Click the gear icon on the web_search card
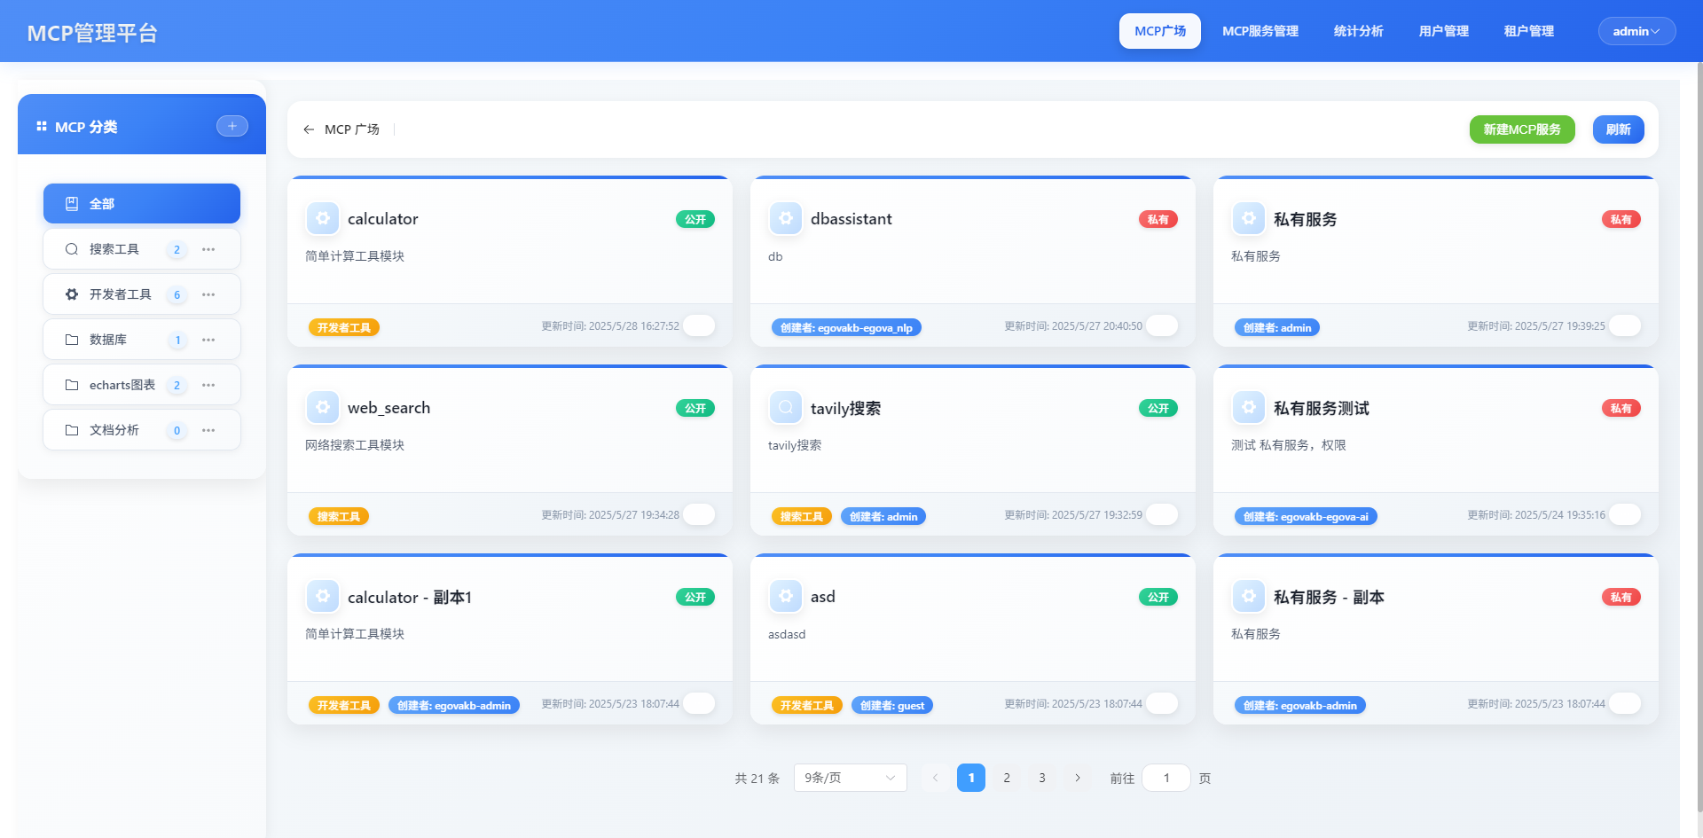Screen dimensions: 1703x838 click(323, 406)
